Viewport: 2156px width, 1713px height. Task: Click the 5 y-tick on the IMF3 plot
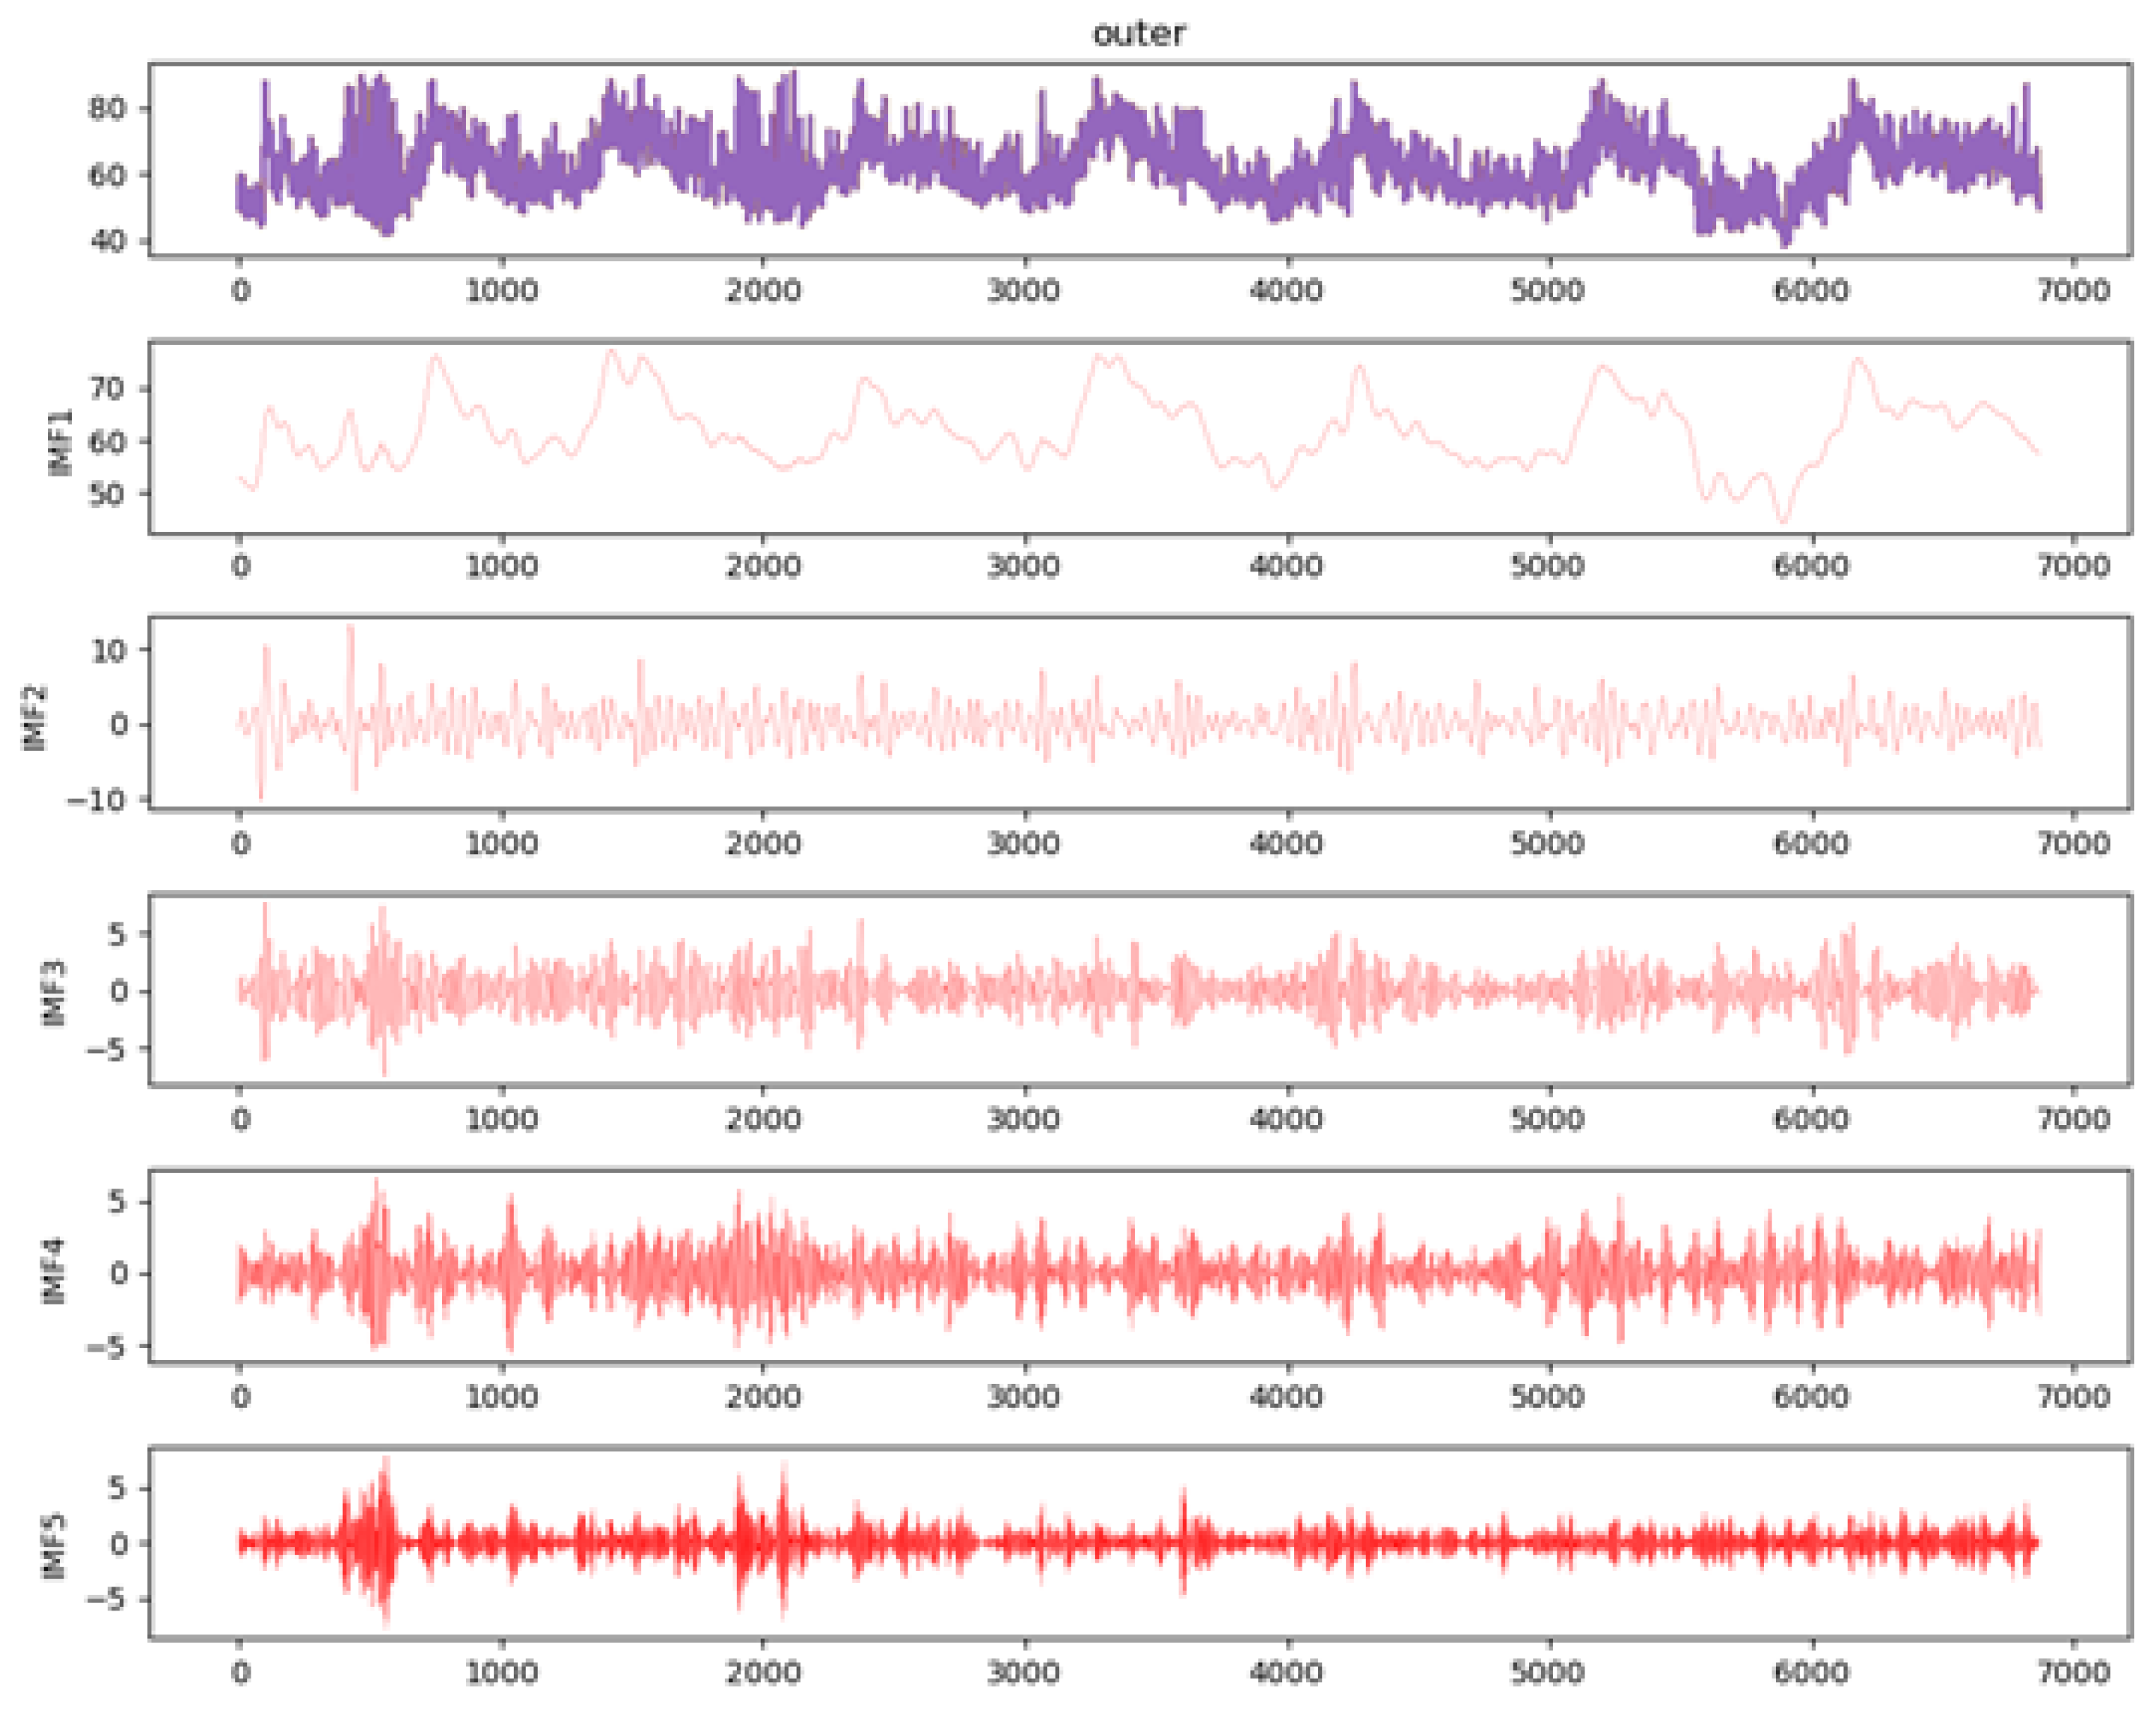(x=118, y=934)
